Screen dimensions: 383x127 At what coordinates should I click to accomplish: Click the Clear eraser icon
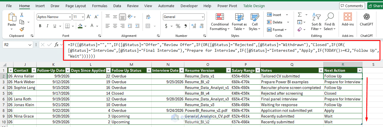299,29
